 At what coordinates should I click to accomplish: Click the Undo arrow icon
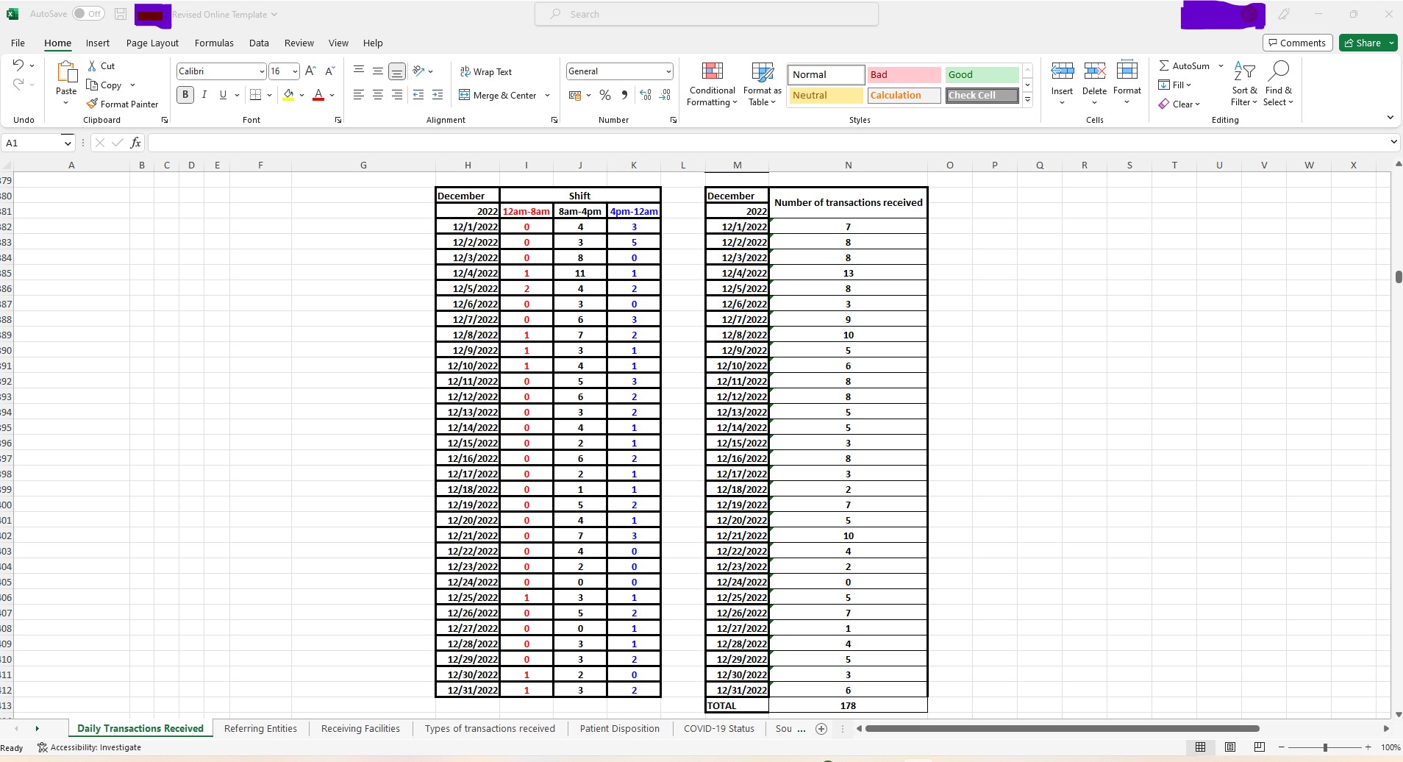(x=18, y=65)
